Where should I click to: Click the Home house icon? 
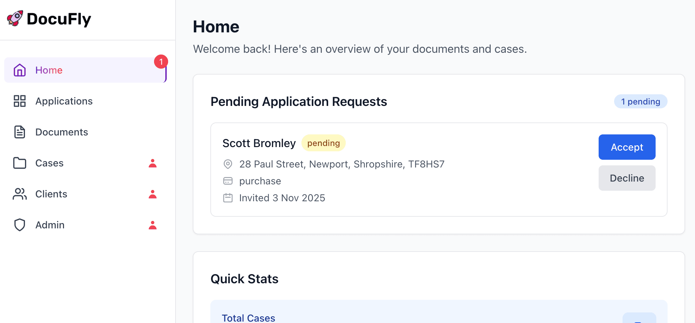[x=20, y=70]
